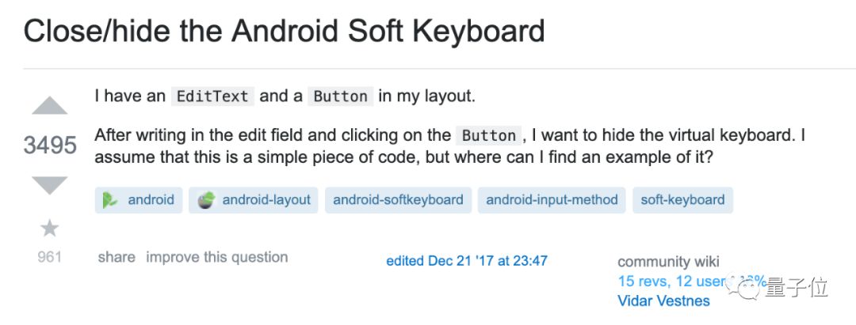Click the 3495 vote count
Screen dimensions: 856x325
click(x=50, y=145)
